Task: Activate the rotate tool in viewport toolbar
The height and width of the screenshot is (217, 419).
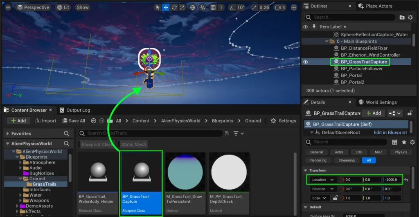Action: pos(174,7)
